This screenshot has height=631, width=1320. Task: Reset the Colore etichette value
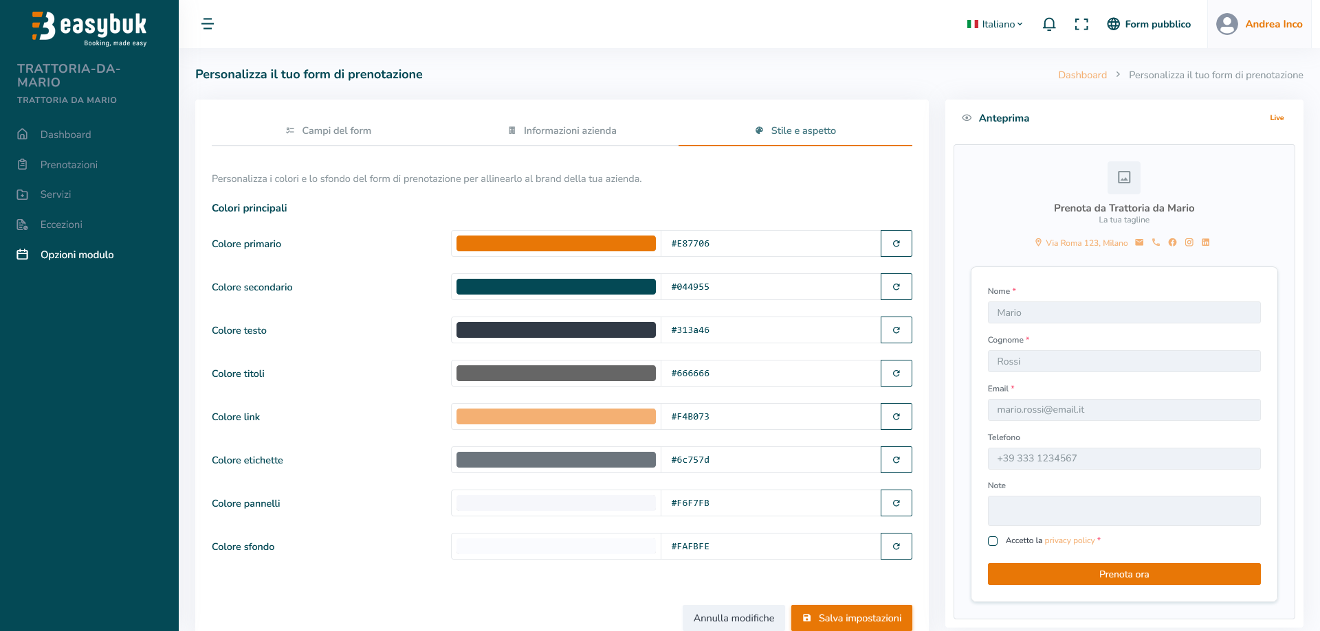pyautogui.click(x=896, y=460)
